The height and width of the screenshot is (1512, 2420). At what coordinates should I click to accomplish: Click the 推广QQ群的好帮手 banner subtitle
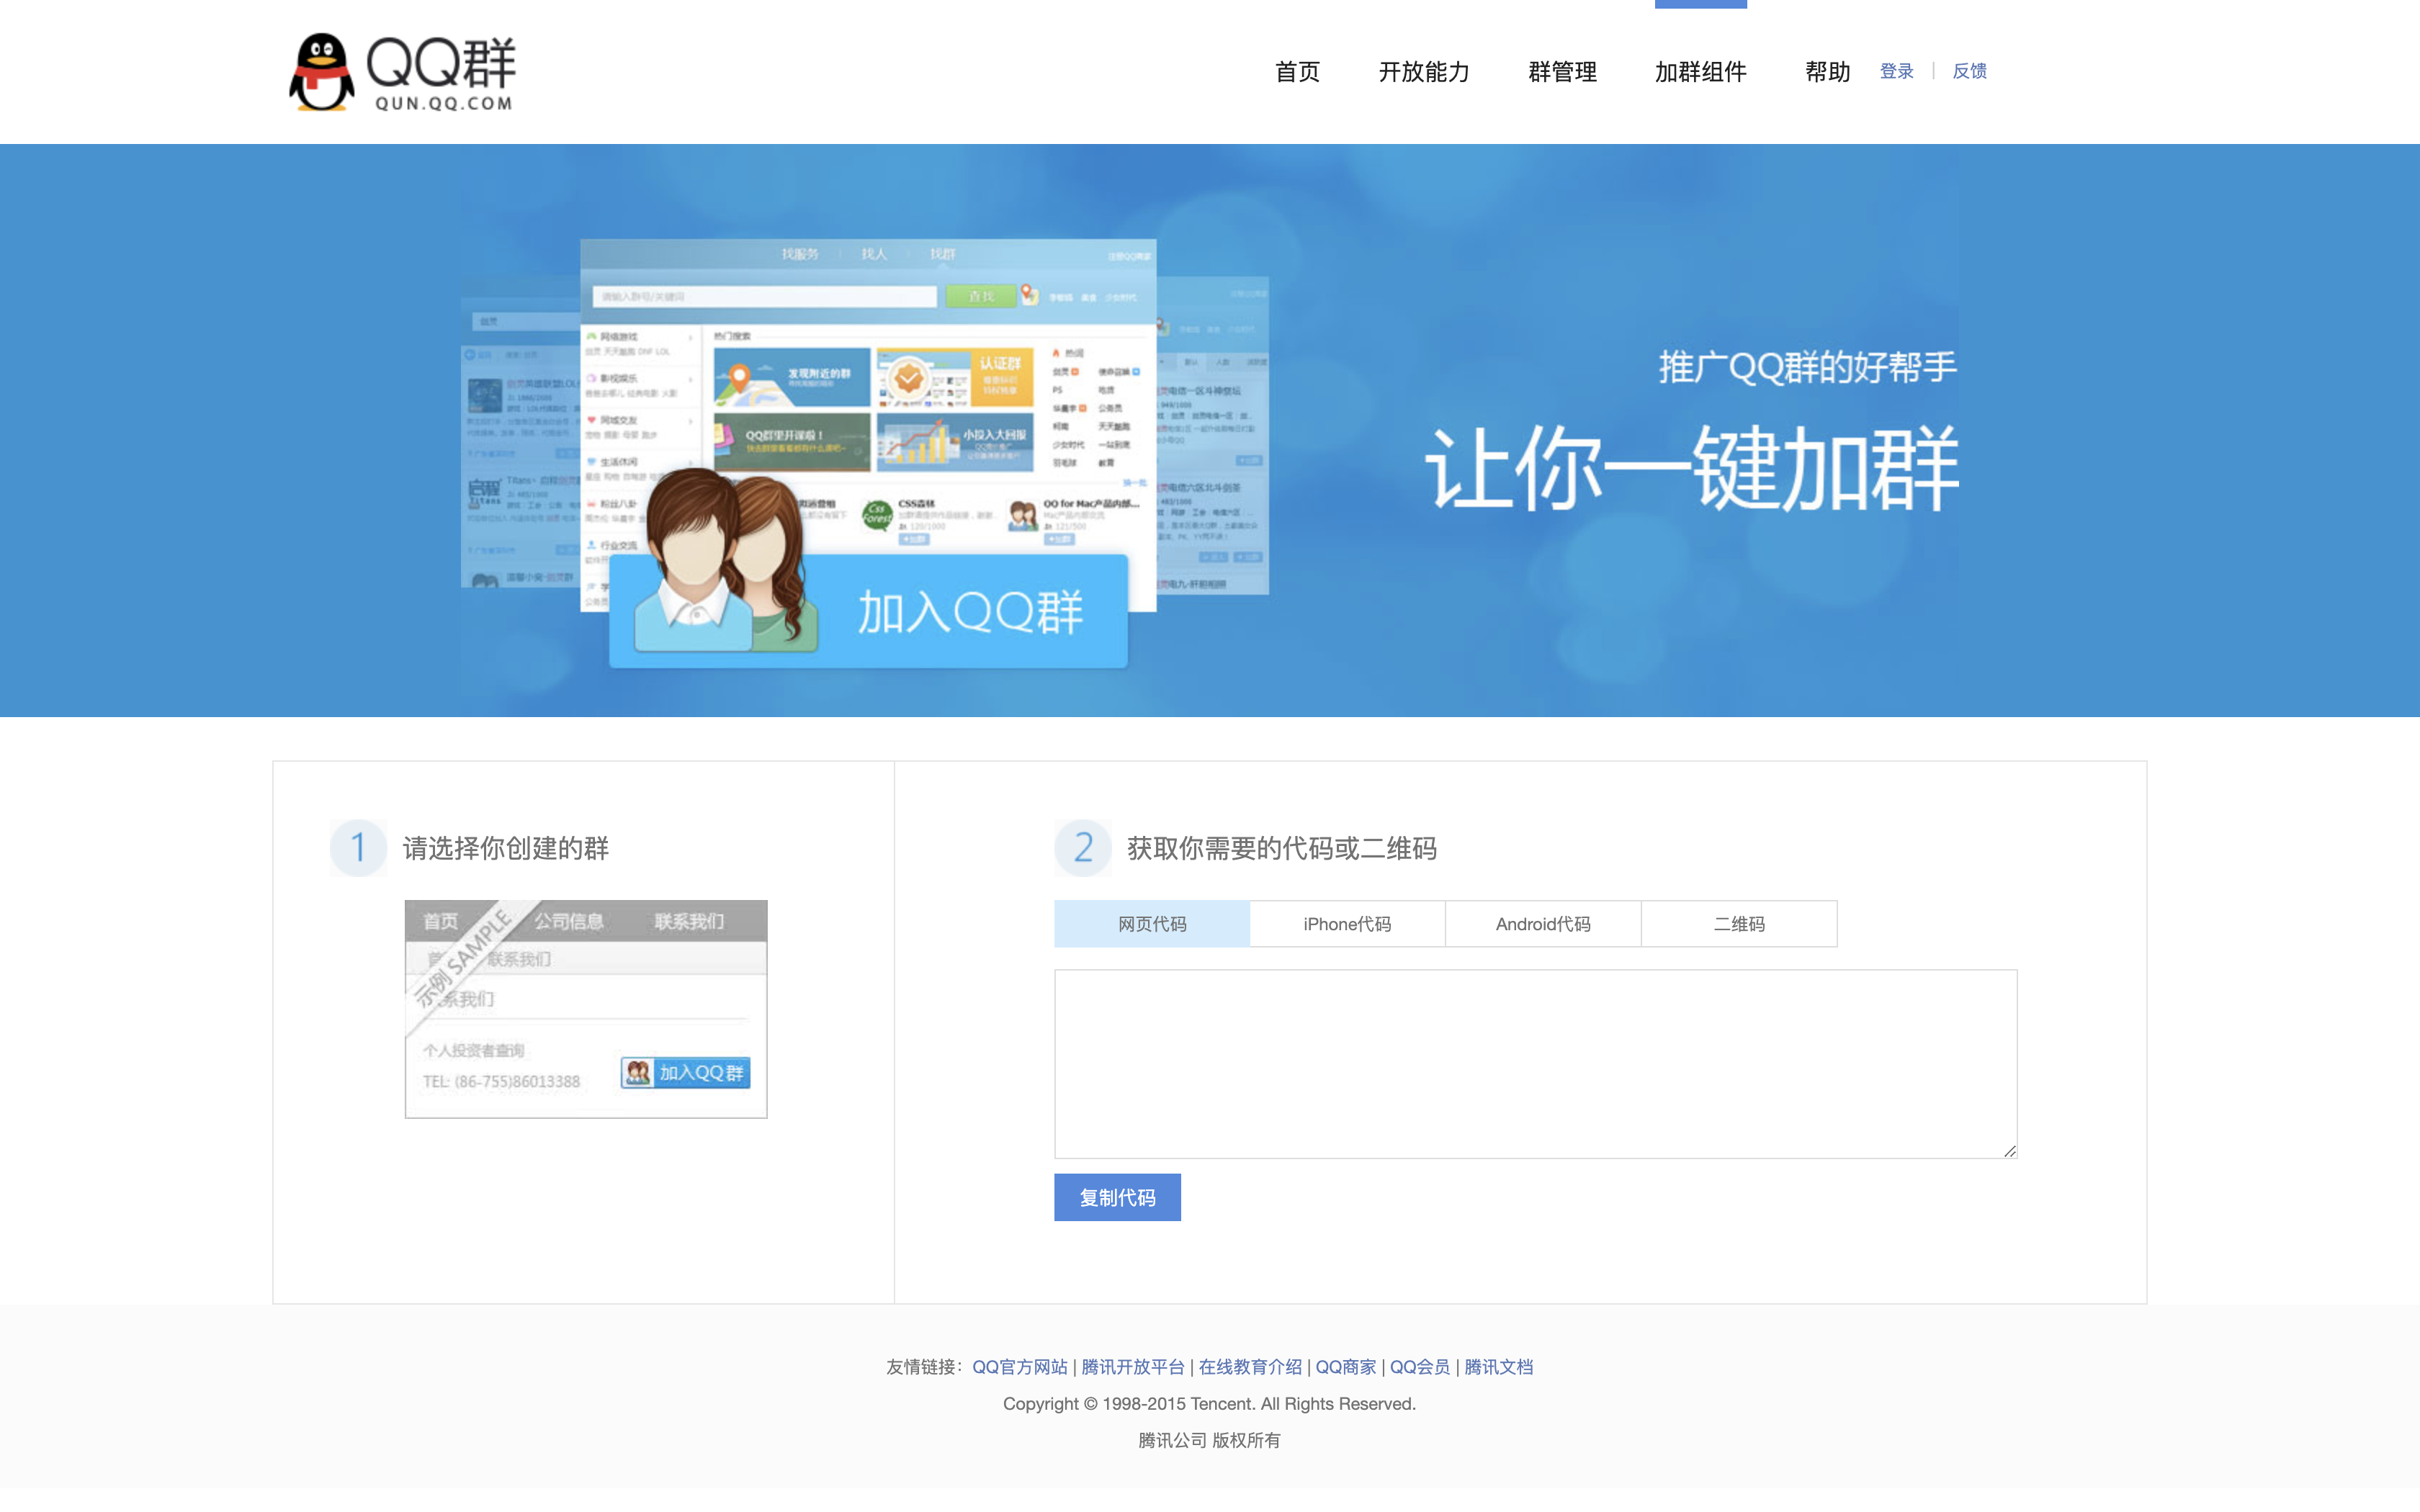(x=1807, y=367)
